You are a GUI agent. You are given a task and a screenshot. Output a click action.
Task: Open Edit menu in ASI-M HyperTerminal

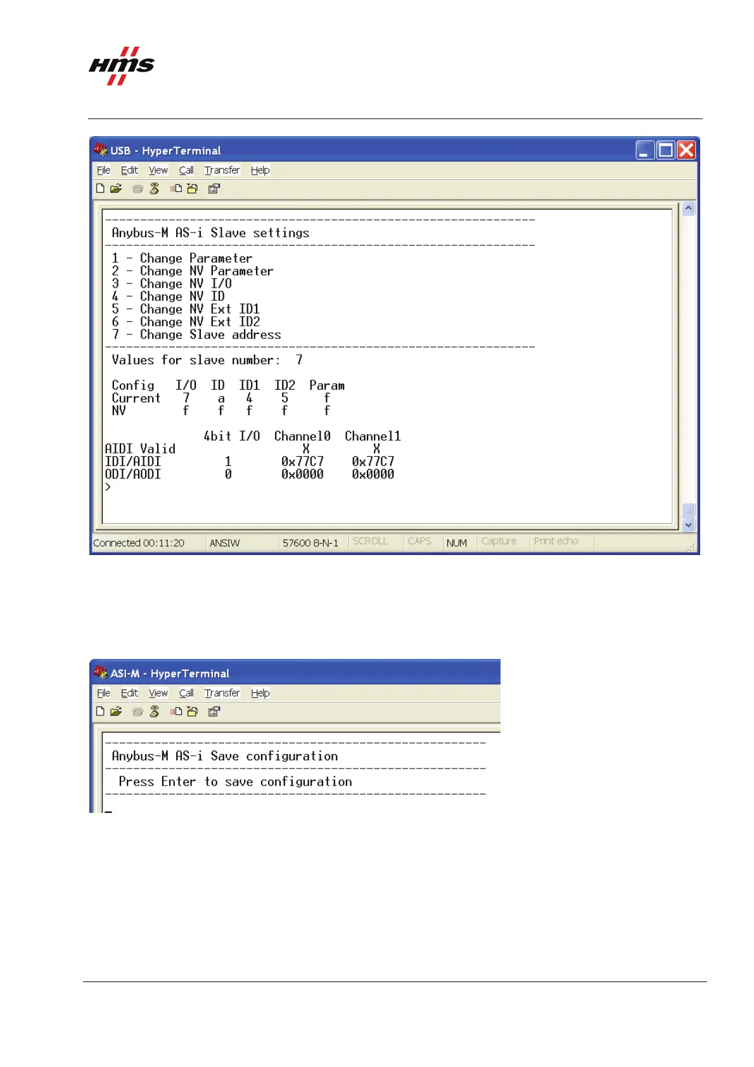pyautogui.click(x=129, y=693)
